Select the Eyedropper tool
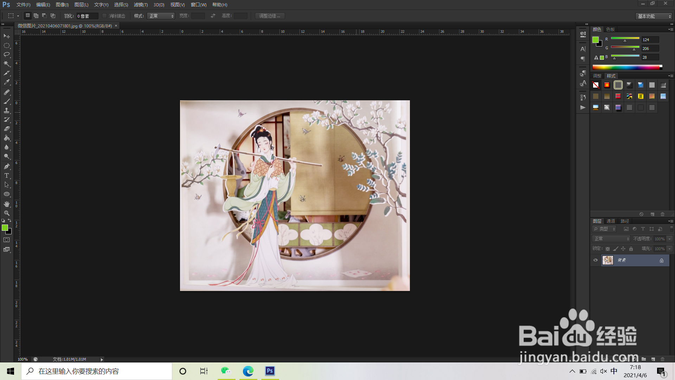675x380 pixels. coord(7,82)
